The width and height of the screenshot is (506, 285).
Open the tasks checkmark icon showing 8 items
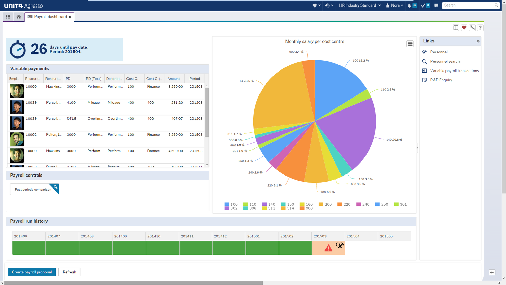pos(425,5)
